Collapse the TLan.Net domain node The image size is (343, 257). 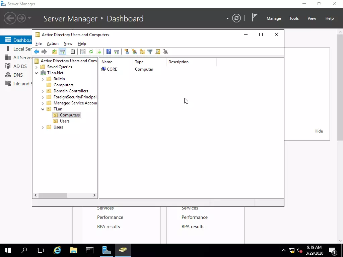37,73
